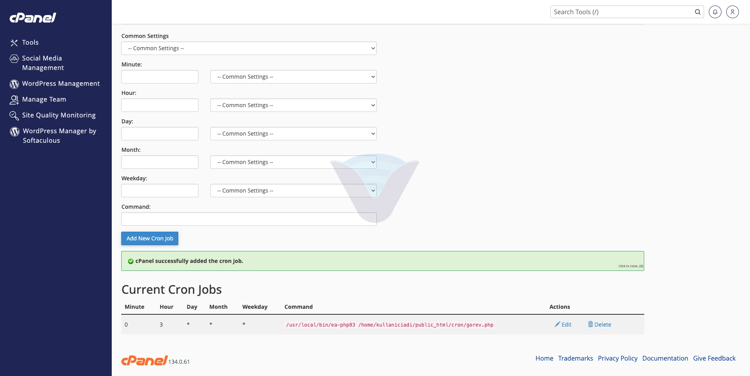The height and width of the screenshot is (376, 750).
Task: Open the Weekday Common Settings dropdown
Action: coord(293,191)
